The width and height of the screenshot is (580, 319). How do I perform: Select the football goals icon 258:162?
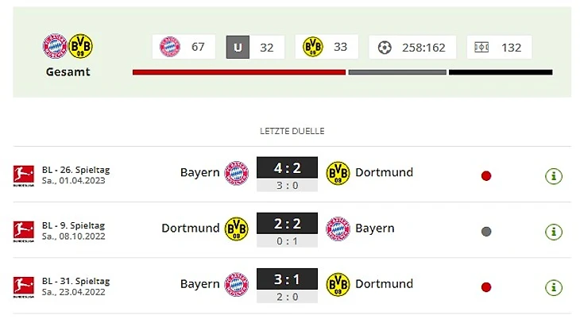(385, 48)
